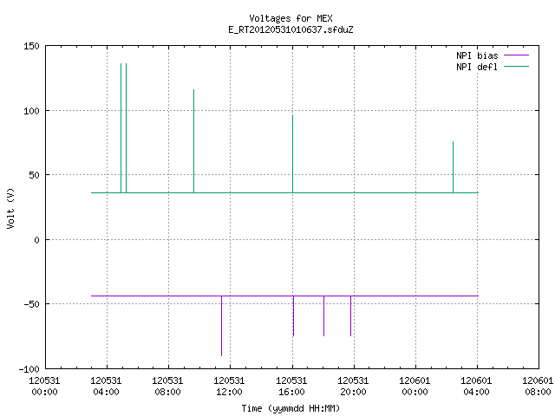Click the x-axis tick 120531 20:00
The width and height of the screenshot is (555, 416).
click(x=353, y=387)
